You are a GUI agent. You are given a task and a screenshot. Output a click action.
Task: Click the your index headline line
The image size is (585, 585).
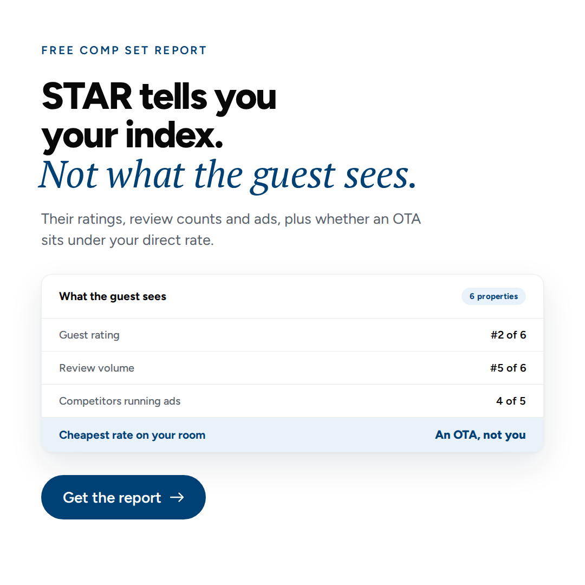coord(132,136)
